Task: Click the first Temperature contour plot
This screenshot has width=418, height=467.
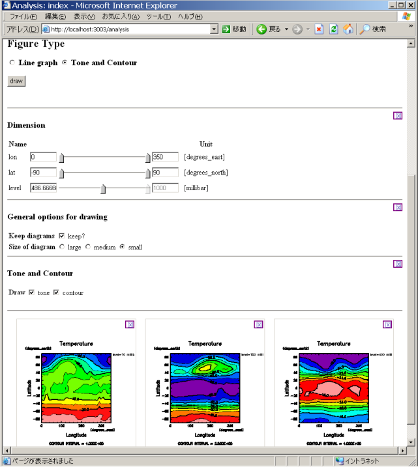Action: pyautogui.click(x=76, y=388)
